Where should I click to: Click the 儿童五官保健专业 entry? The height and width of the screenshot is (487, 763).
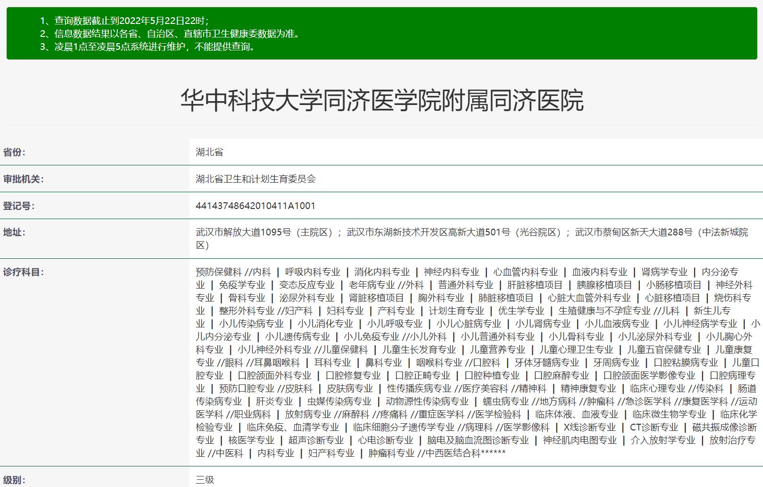664,350
